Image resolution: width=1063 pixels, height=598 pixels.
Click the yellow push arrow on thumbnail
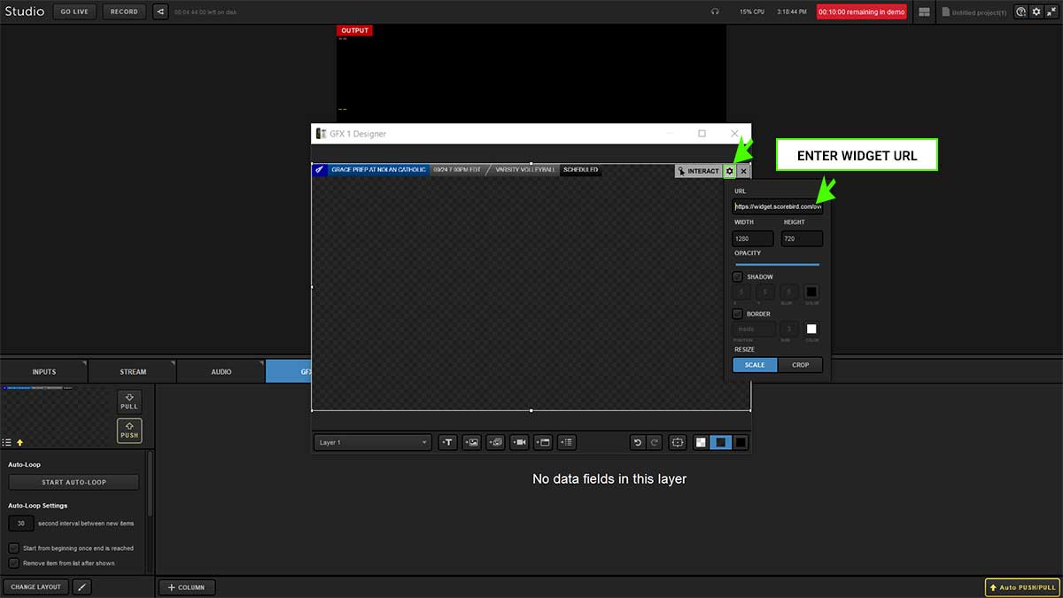[x=19, y=442]
